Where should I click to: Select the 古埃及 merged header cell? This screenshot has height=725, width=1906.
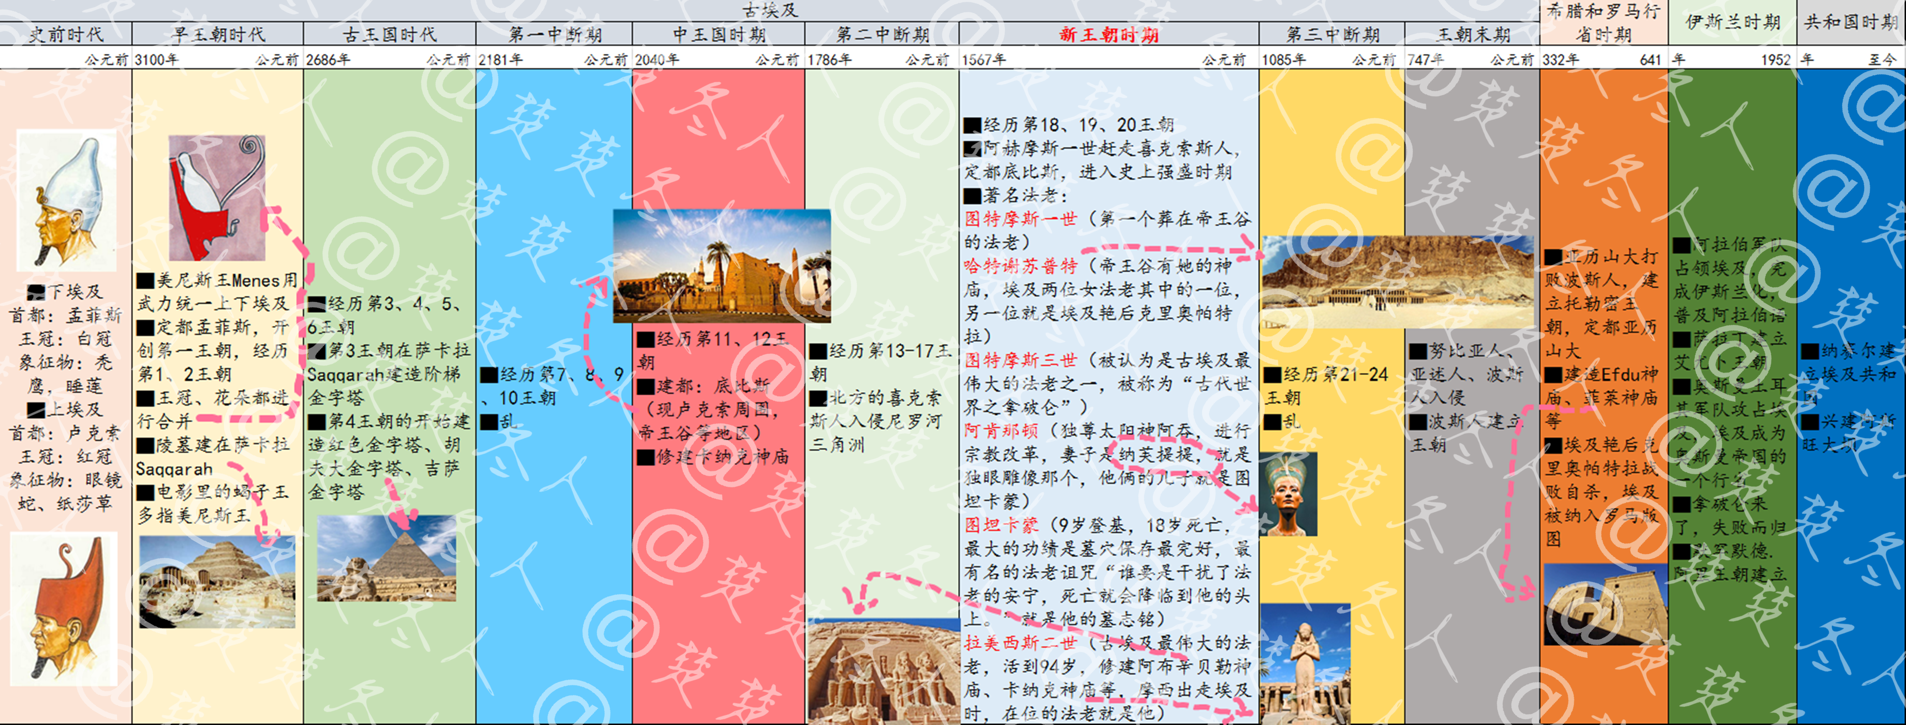pos(770,10)
